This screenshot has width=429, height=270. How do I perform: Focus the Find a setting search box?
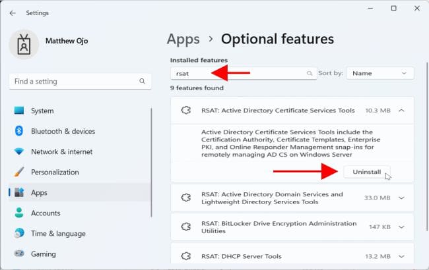pos(80,81)
